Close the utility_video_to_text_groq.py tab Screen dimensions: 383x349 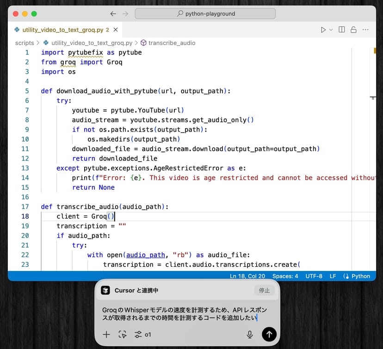(x=116, y=30)
